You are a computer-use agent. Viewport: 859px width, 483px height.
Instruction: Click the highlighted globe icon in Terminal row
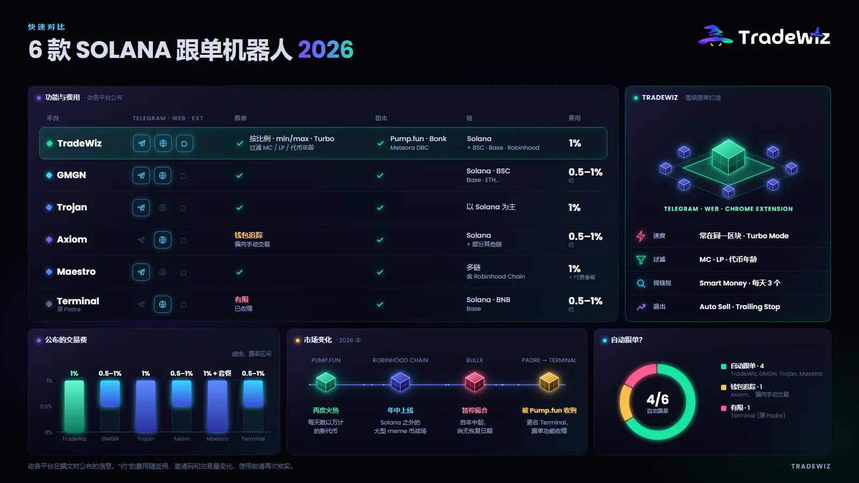click(163, 304)
